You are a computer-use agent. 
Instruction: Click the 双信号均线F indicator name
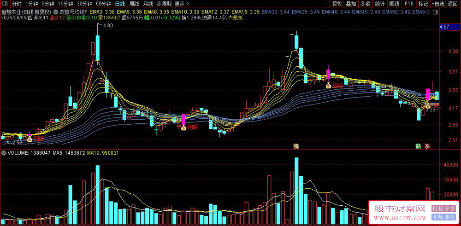click(x=73, y=12)
